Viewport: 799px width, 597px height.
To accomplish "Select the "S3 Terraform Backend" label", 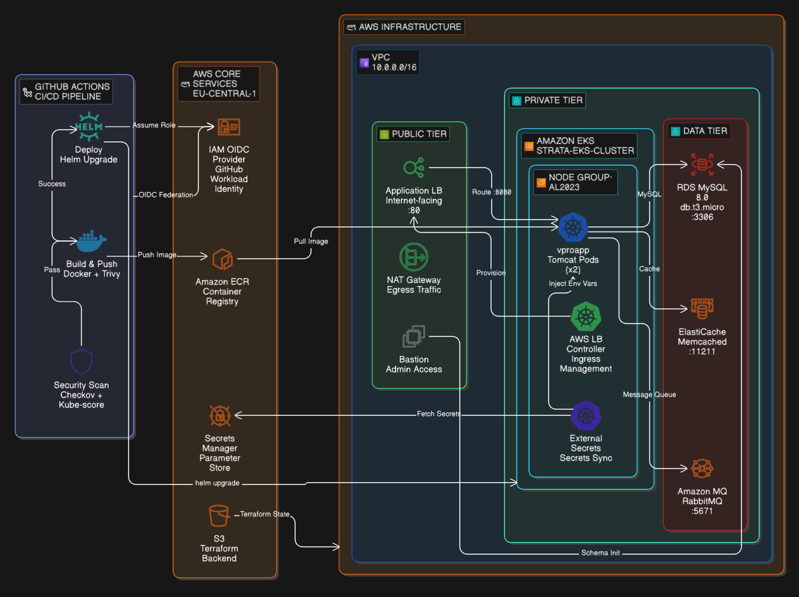I will (219, 549).
